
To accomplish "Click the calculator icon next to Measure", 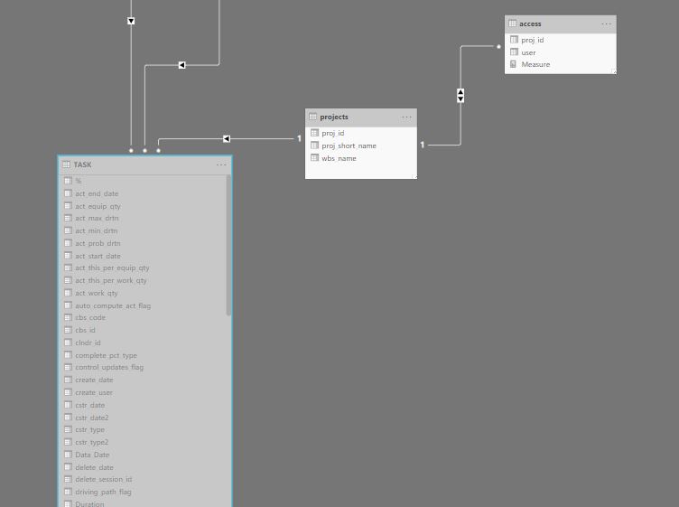I will 514,64.
